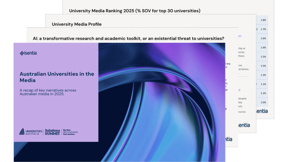Select the 'Big ideas. Bold conversations.' tagline
This screenshot has height=162, width=288.
pyautogui.click(x=70, y=132)
